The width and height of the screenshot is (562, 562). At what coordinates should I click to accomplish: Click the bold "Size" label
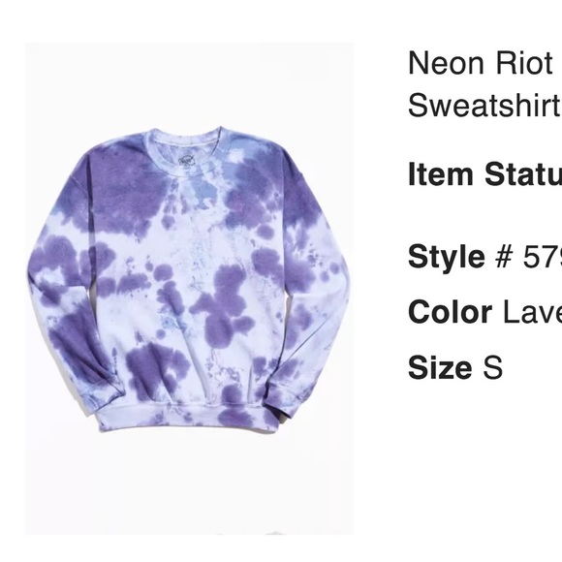pos(440,367)
